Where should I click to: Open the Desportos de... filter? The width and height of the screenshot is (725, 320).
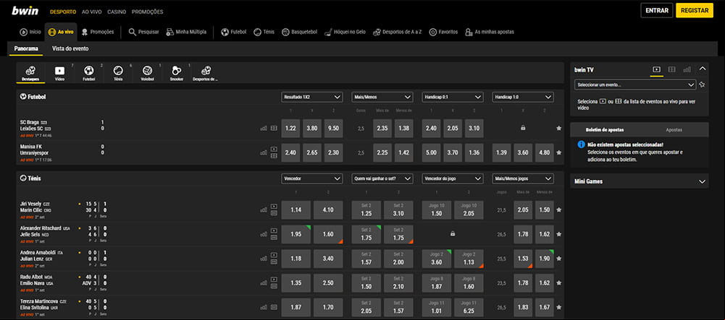[205, 73]
